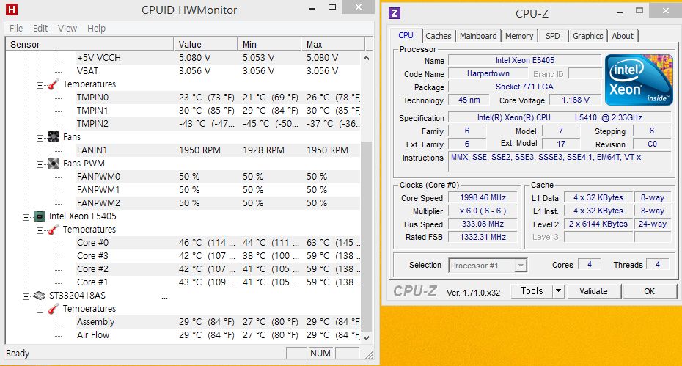Collapse the ST3320418AS drive node
682x366 pixels.
click(x=26, y=296)
